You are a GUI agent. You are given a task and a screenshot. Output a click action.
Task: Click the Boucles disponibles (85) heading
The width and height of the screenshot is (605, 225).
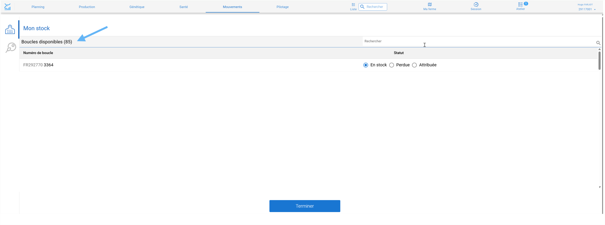click(x=47, y=42)
